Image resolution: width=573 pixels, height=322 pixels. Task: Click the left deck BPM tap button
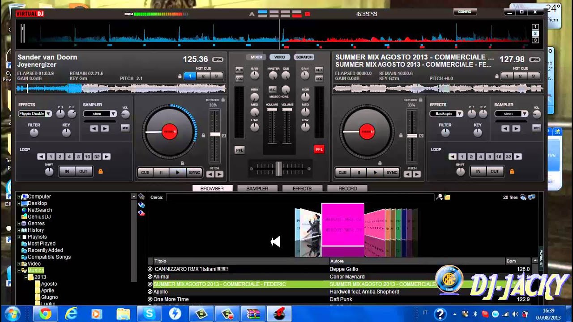(218, 59)
